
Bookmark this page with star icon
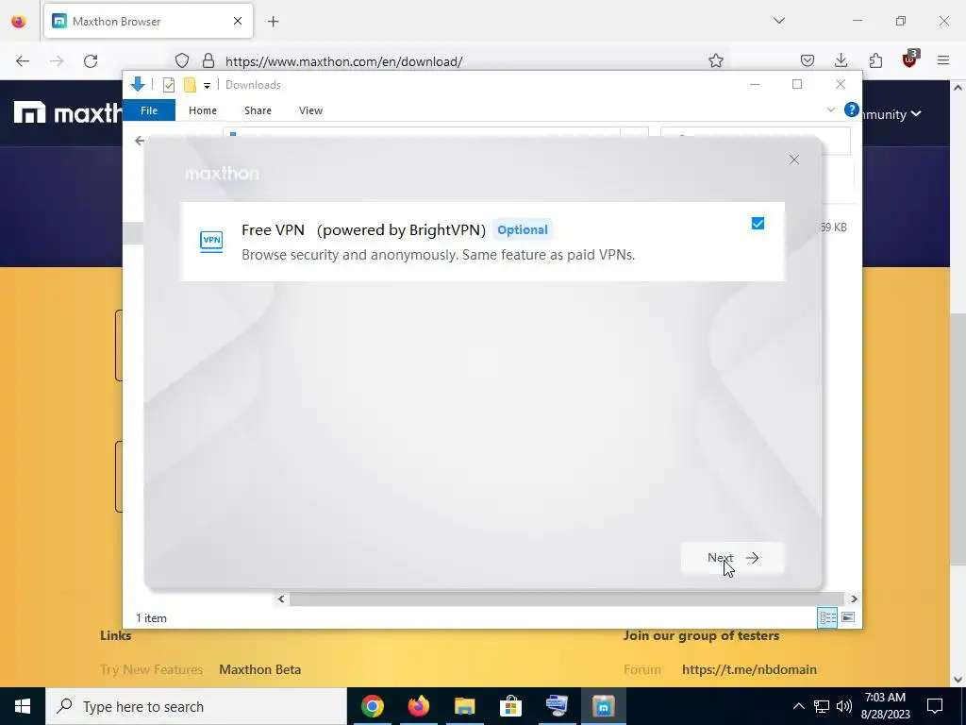coord(715,60)
